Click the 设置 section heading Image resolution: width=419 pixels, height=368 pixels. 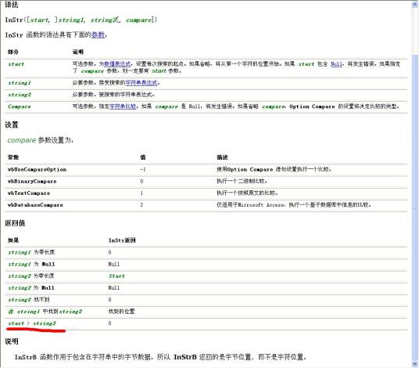point(12,124)
